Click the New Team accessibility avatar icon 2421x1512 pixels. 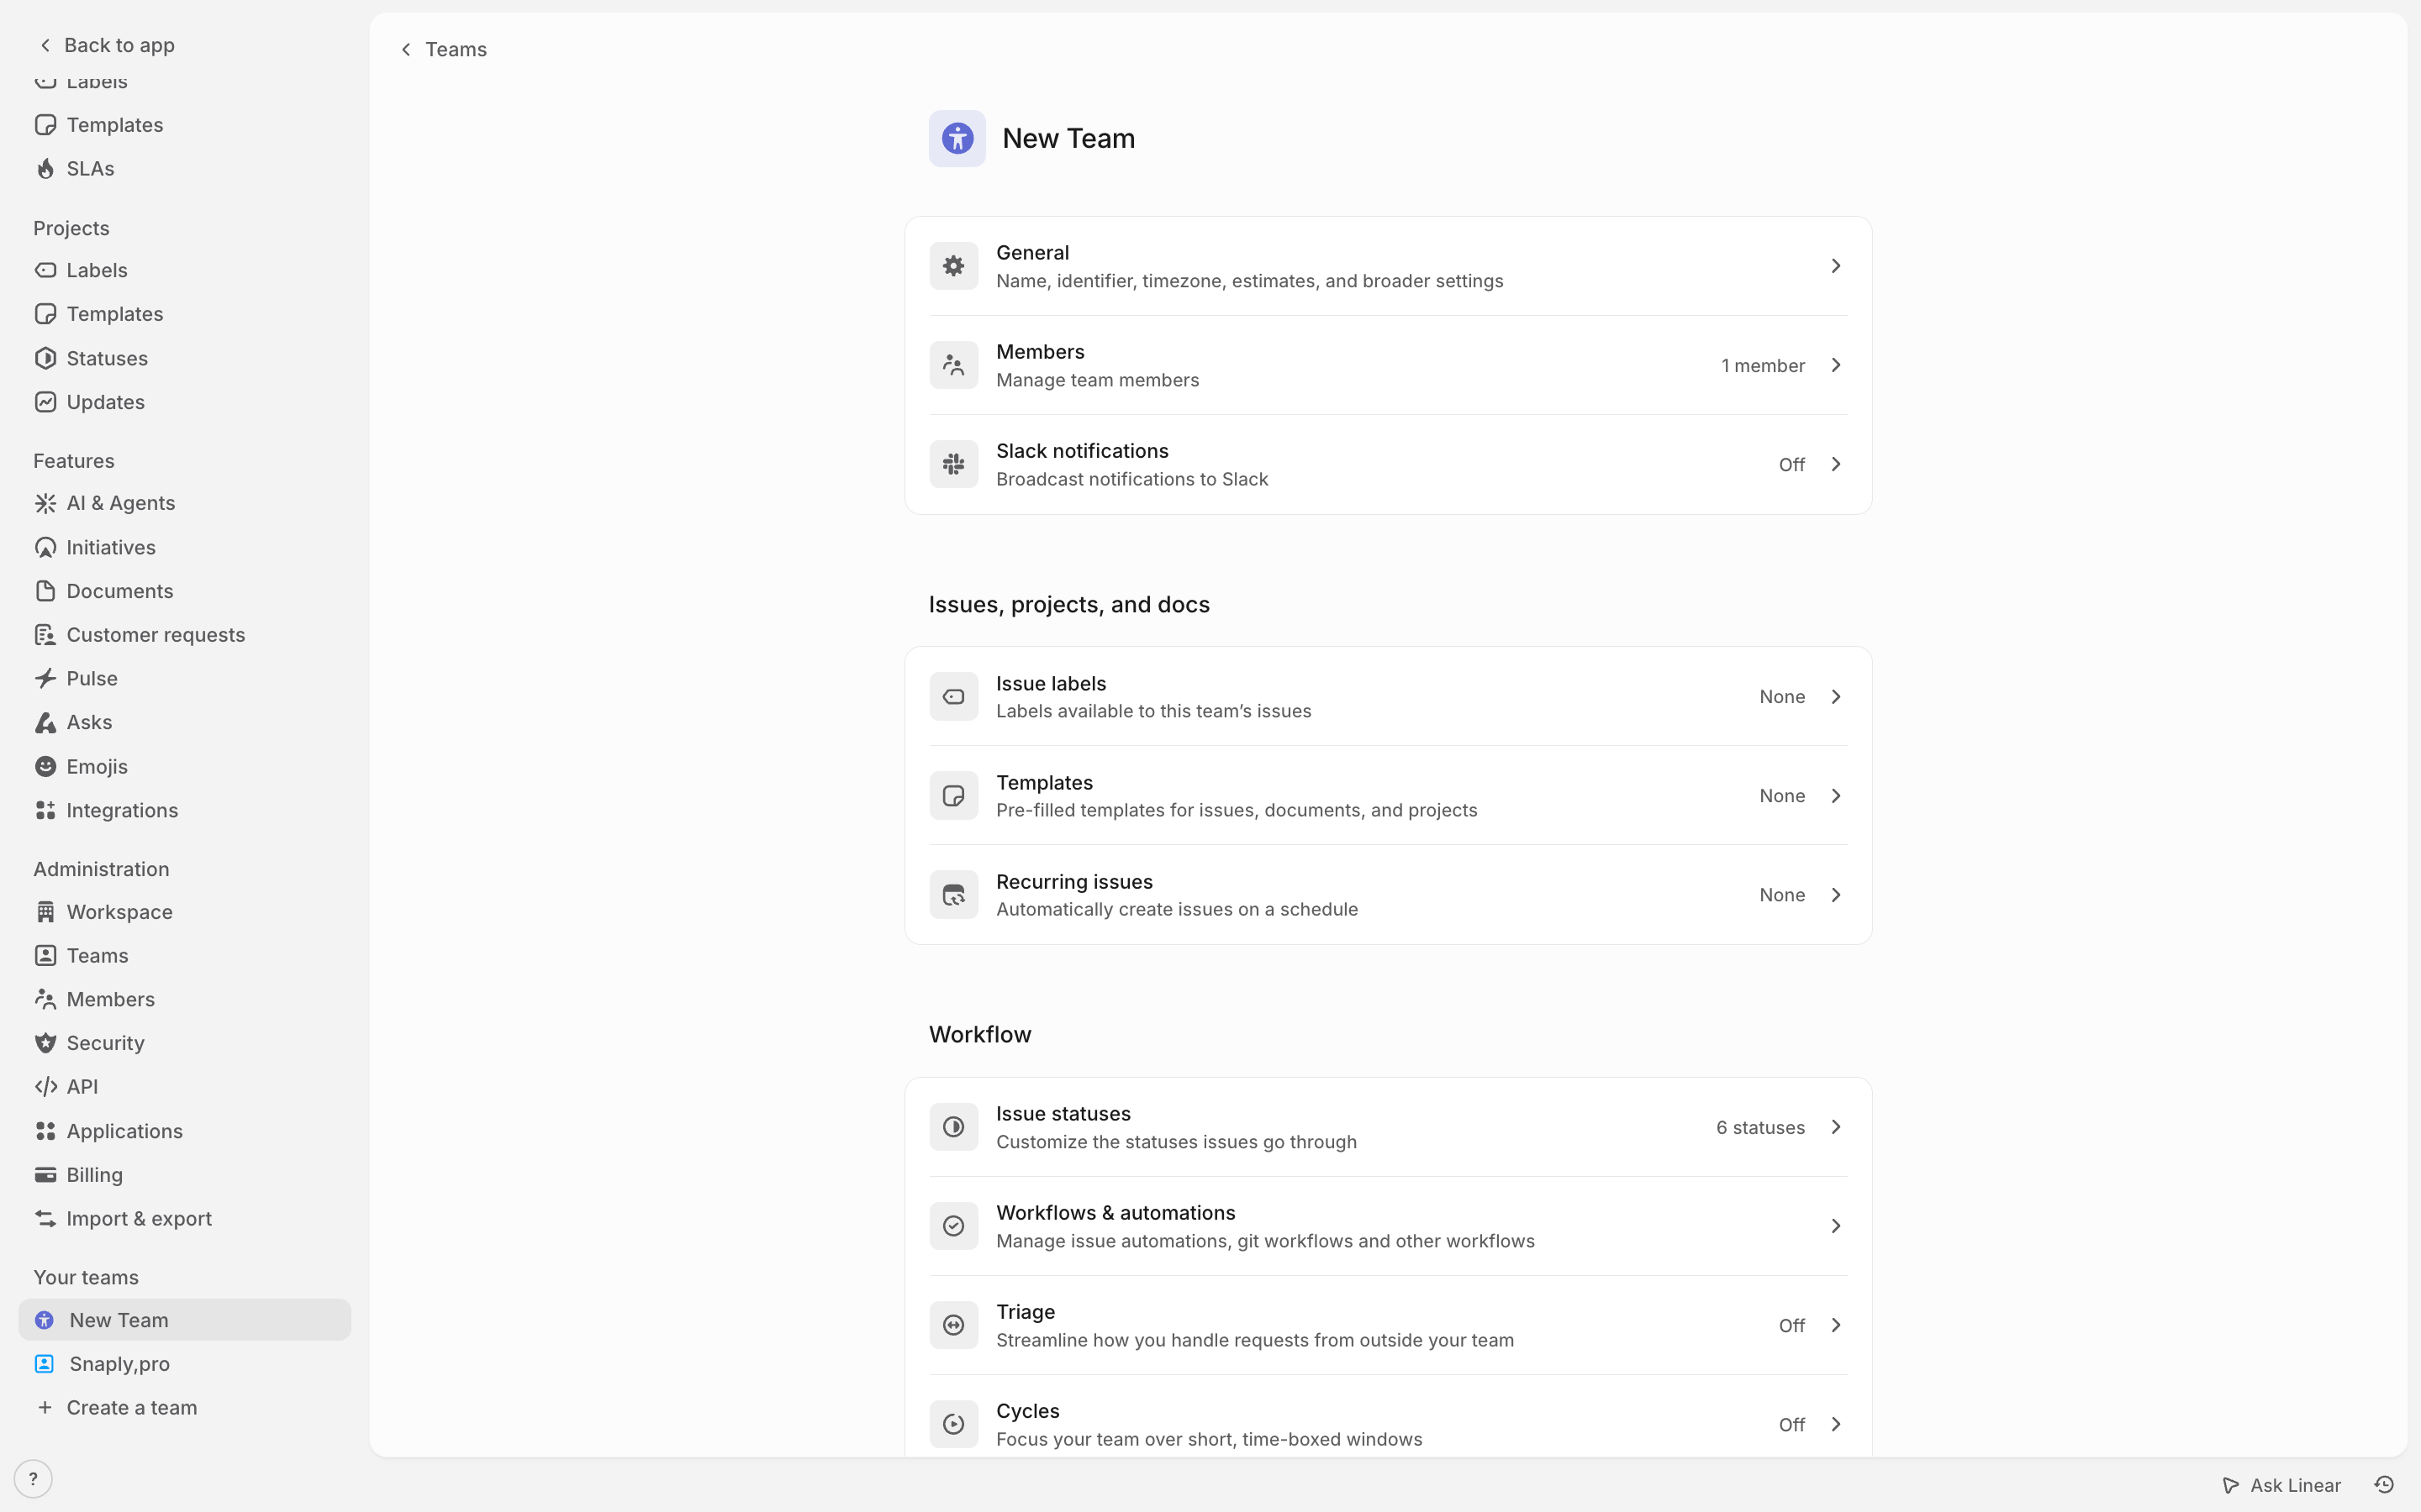[957, 138]
